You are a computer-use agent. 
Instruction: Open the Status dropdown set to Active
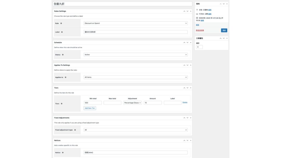coord(136,55)
